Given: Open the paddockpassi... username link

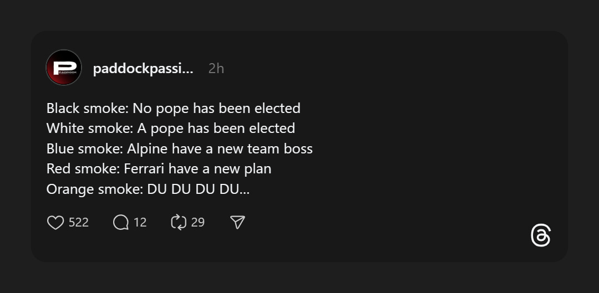Looking at the screenshot, I should pos(143,69).
